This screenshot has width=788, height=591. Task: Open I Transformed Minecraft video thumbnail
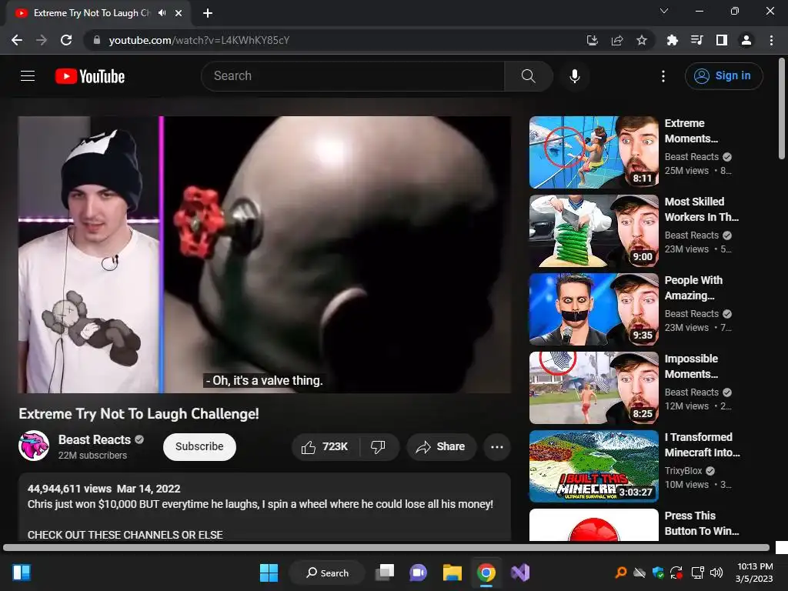pyautogui.click(x=593, y=466)
